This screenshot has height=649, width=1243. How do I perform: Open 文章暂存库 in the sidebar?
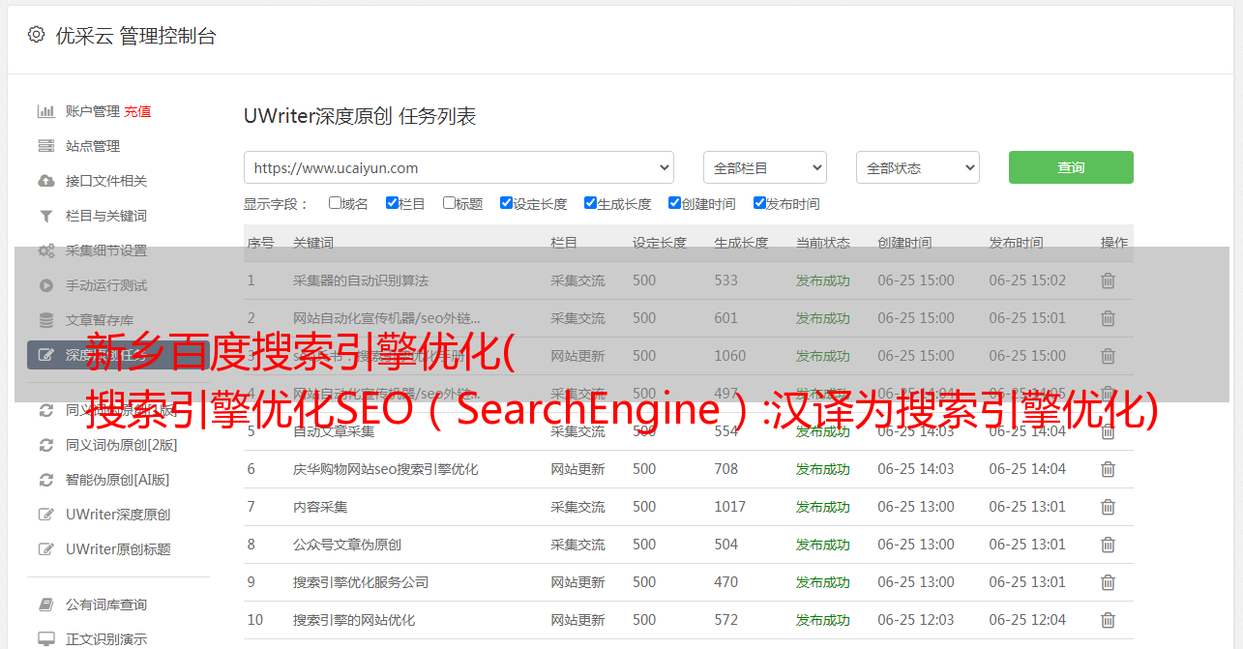(100, 320)
